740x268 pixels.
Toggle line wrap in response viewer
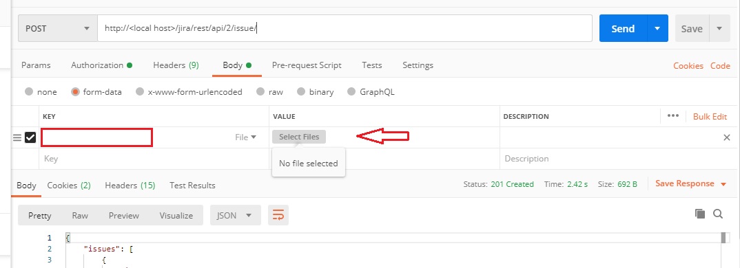pos(278,215)
